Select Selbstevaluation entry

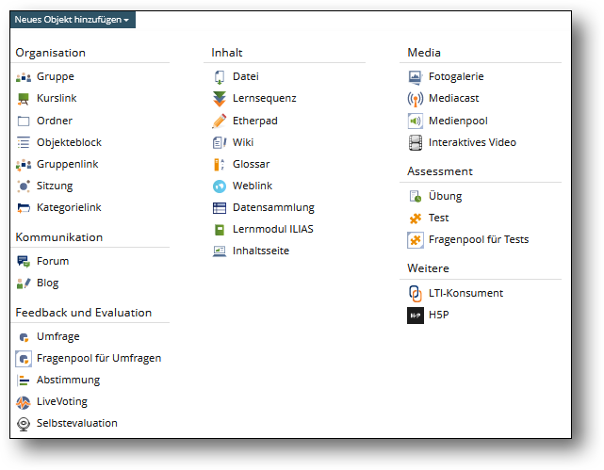click(77, 423)
